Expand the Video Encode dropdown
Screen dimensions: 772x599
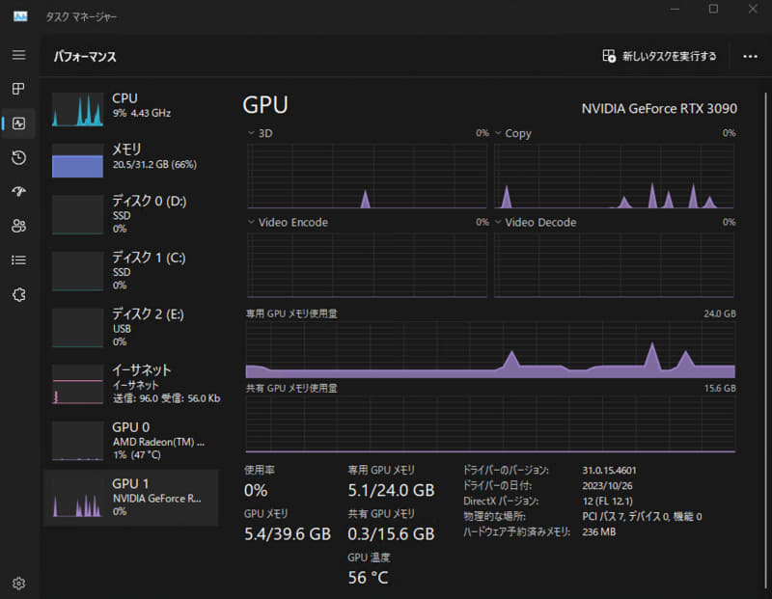[x=252, y=222]
